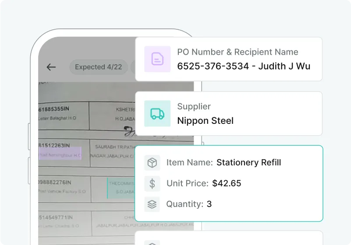Select the dollar sign icon
The image size is (351, 245).
(152, 183)
